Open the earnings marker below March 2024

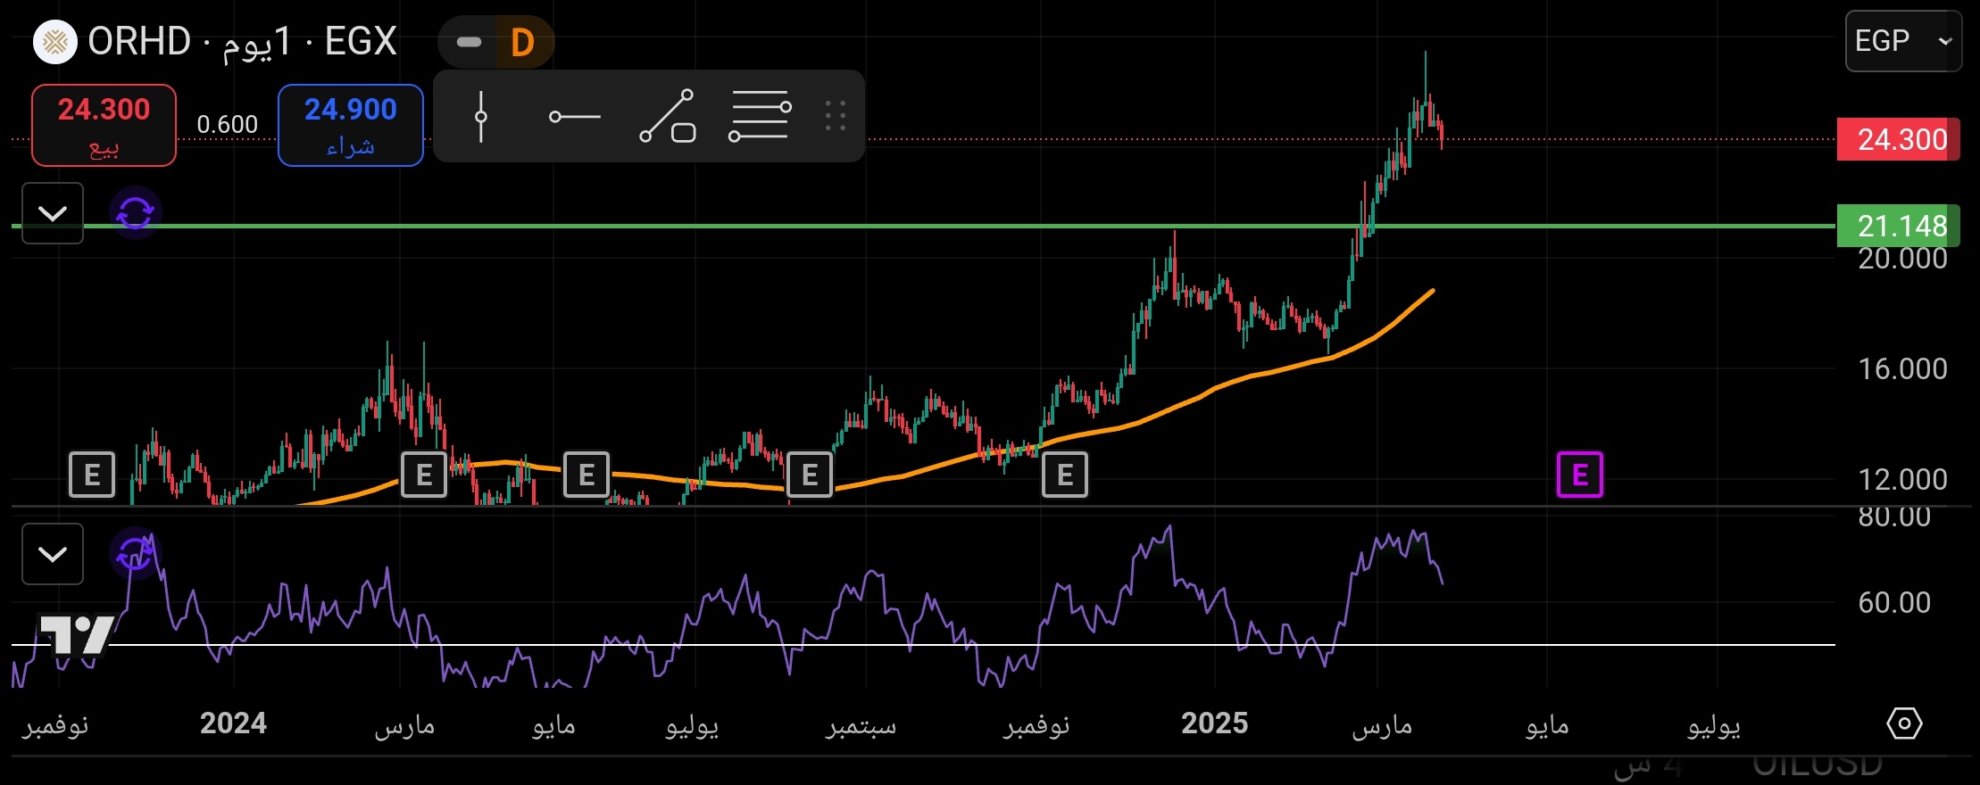point(424,475)
